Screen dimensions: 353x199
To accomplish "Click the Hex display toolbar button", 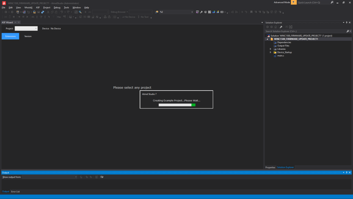I will click(59, 17).
